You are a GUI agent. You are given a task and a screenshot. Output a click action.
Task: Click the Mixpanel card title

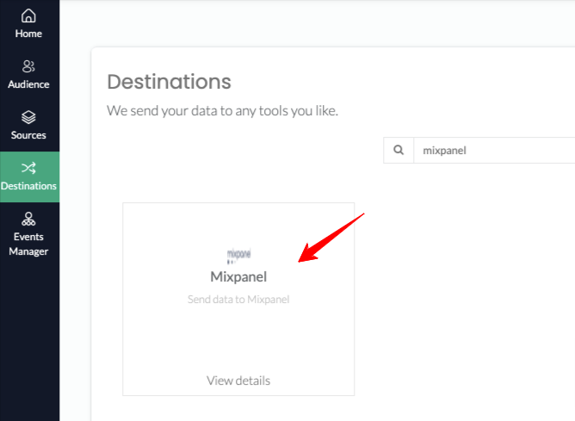pyautogui.click(x=238, y=277)
